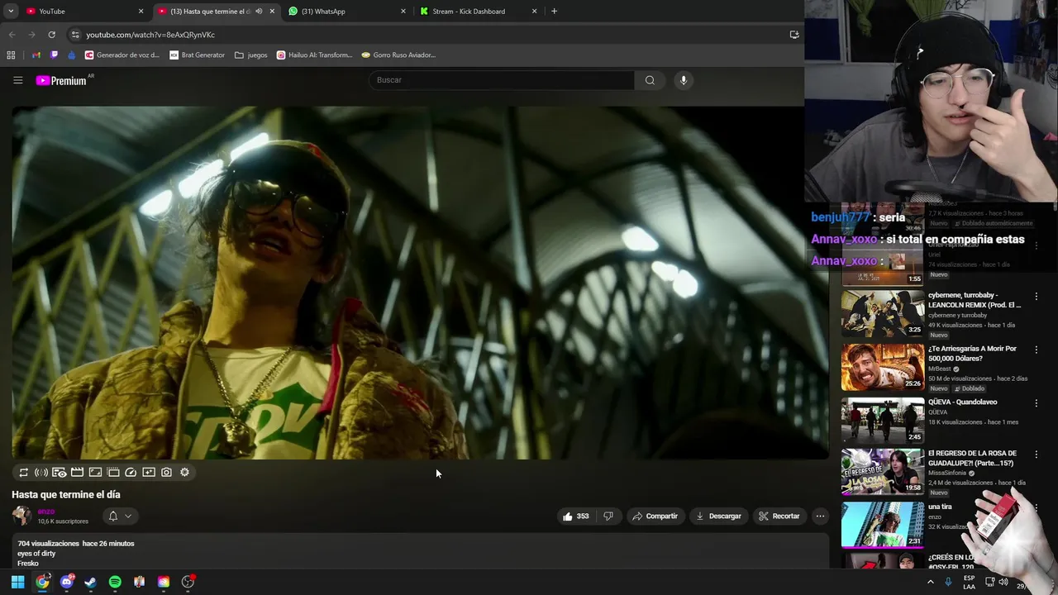Click the search magnifier button
1058x595 pixels.
650,80
